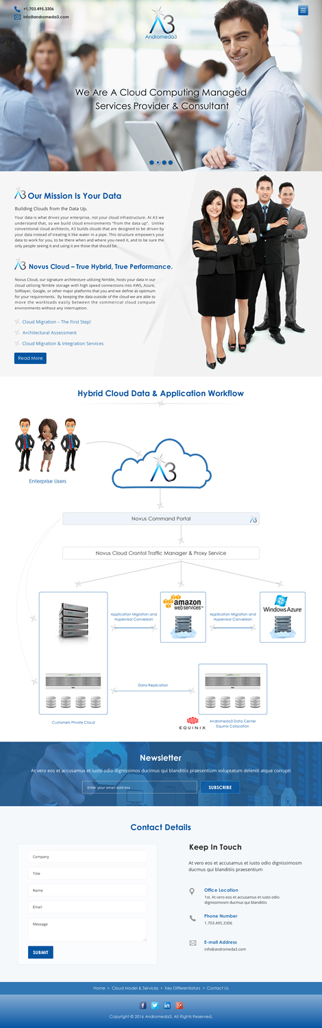Go to the Key Differentiators footer menu item

(x=182, y=988)
